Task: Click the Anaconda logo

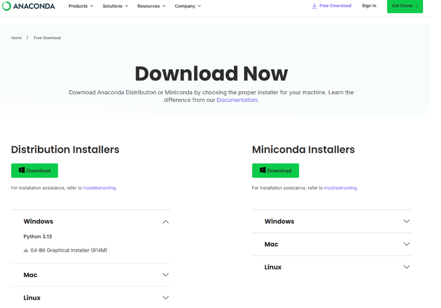Action: point(29,6)
